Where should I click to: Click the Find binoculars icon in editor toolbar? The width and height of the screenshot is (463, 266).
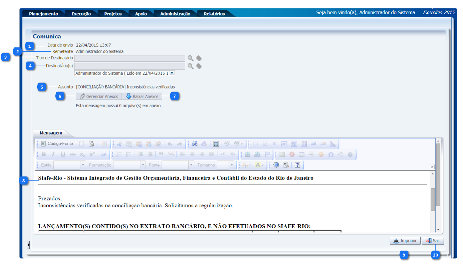[195, 144]
